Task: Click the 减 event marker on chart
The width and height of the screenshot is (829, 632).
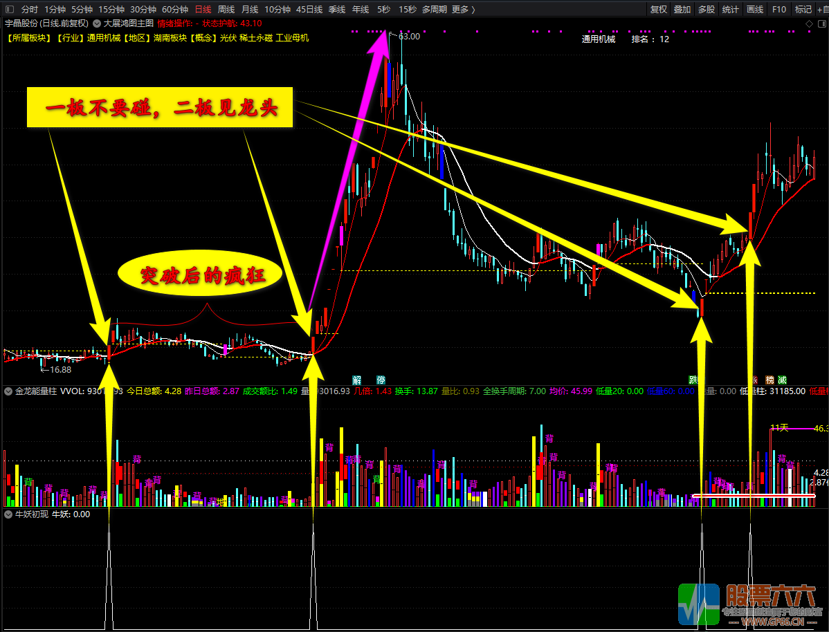Action: tap(782, 380)
